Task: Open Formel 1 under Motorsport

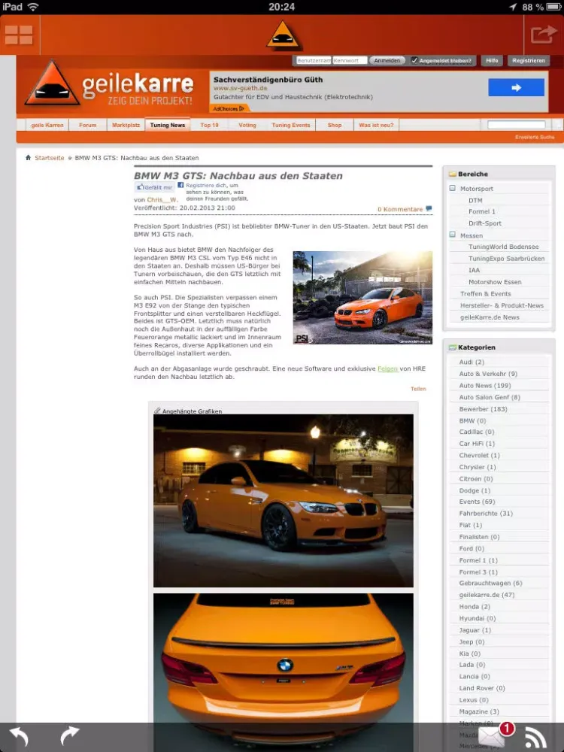Action: point(482,211)
